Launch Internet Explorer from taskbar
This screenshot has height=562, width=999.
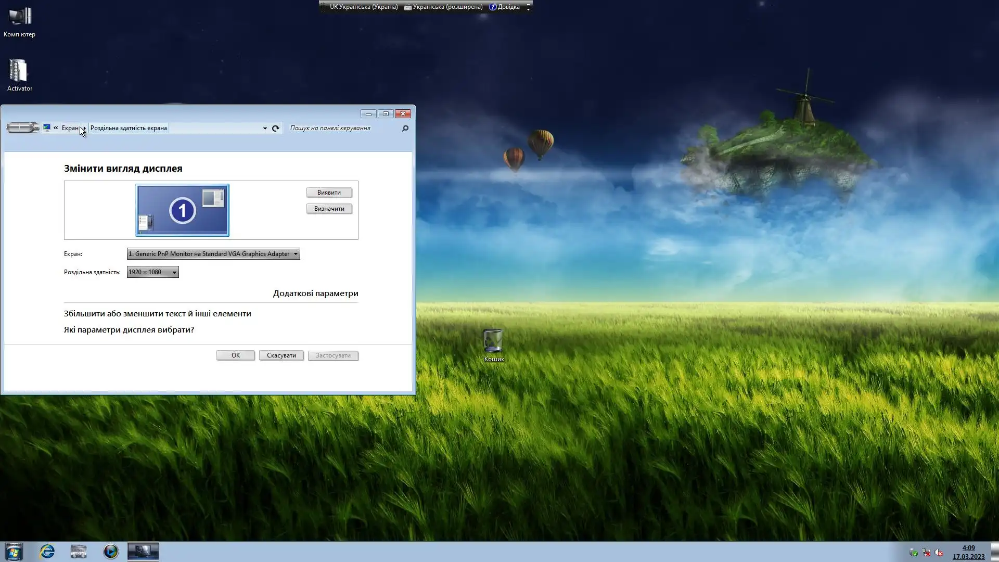coord(47,552)
